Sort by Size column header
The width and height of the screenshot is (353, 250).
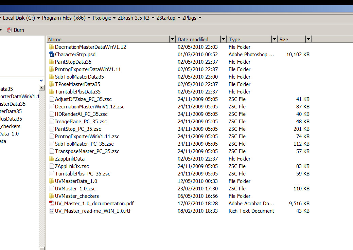pyautogui.click(x=292, y=39)
